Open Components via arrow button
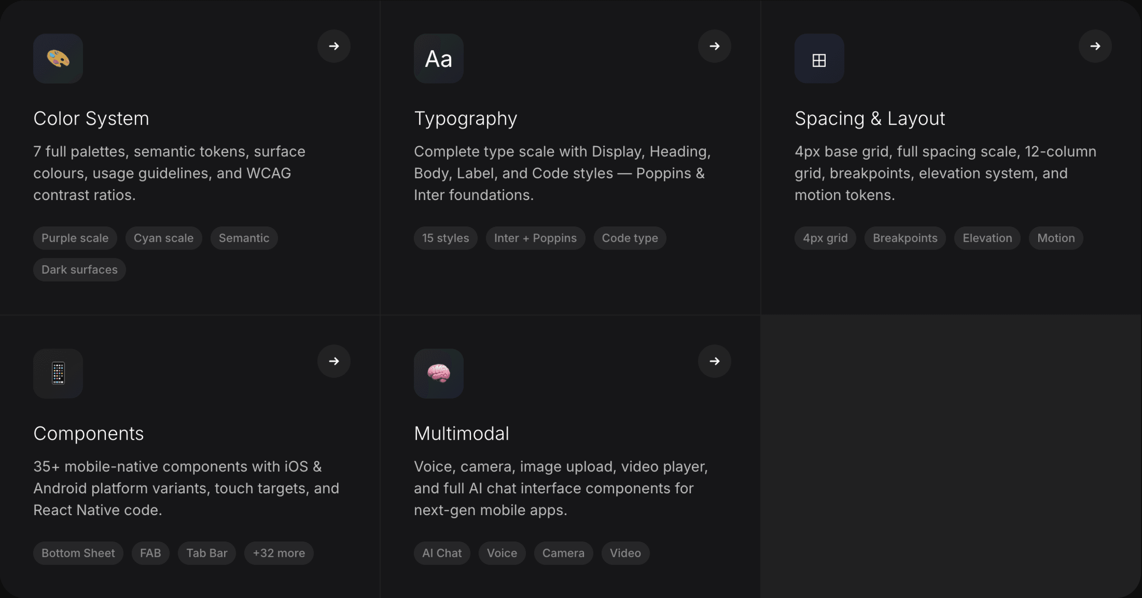Screen dimensions: 1142x598 tap(334, 361)
